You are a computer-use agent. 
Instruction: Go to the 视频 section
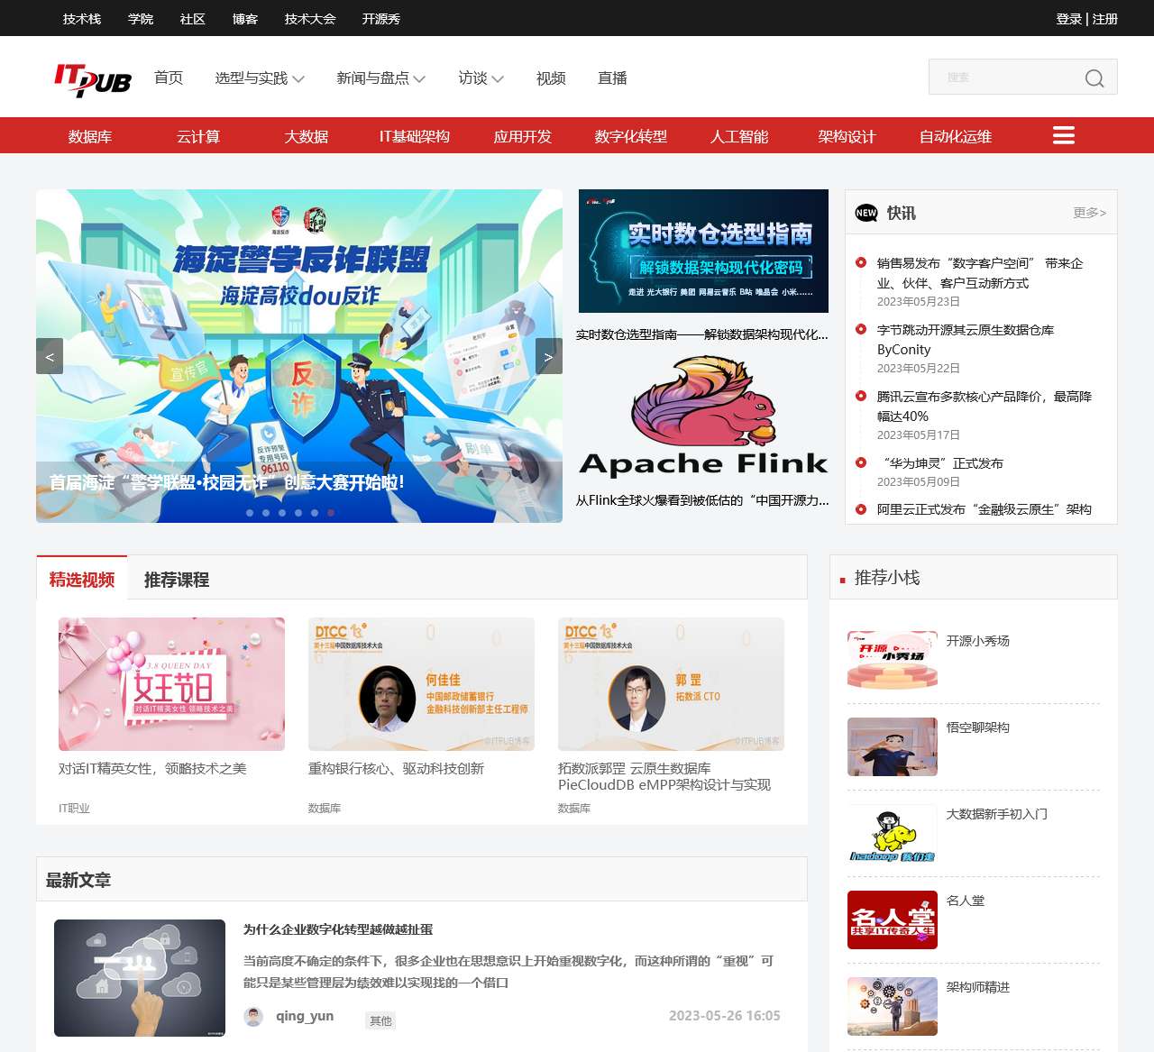[x=551, y=78]
